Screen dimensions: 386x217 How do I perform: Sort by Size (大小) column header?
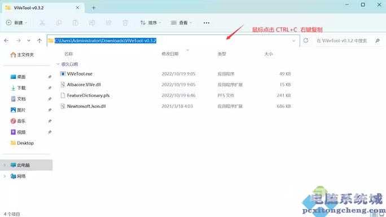tap(268, 54)
